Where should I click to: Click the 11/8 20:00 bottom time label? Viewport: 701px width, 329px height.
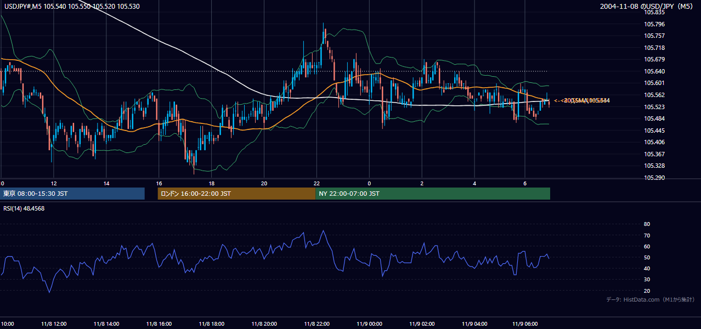coord(264,324)
